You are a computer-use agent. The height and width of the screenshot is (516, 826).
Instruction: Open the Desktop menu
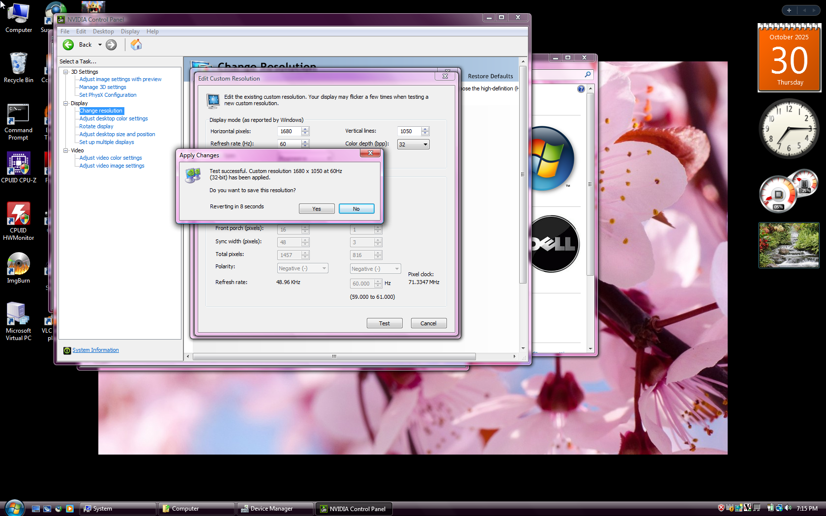click(103, 31)
